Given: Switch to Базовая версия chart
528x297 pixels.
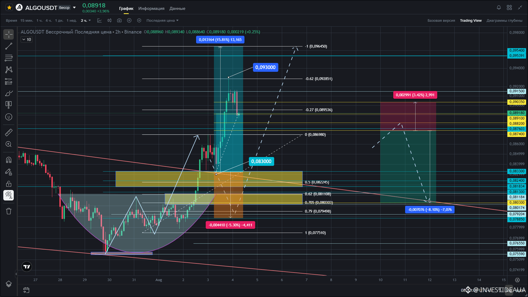Looking at the screenshot, I should tap(441, 21).
